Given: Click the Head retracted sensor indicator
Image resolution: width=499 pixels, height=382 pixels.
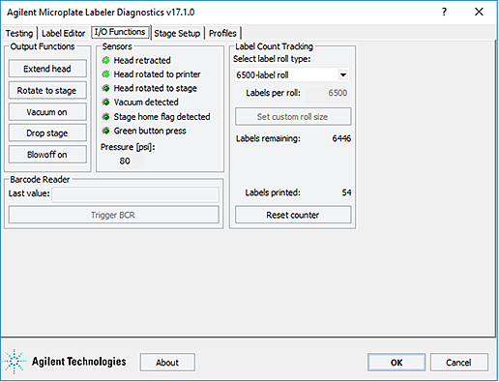Looking at the screenshot, I should pyautogui.click(x=105, y=60).
